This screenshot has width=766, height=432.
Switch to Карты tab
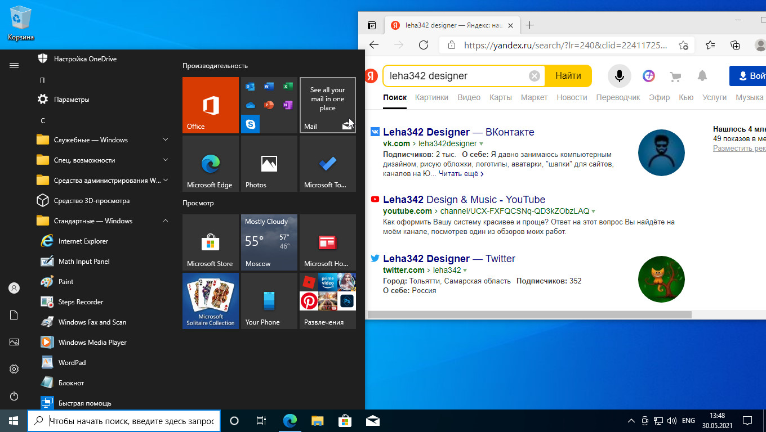click(501, 97)
